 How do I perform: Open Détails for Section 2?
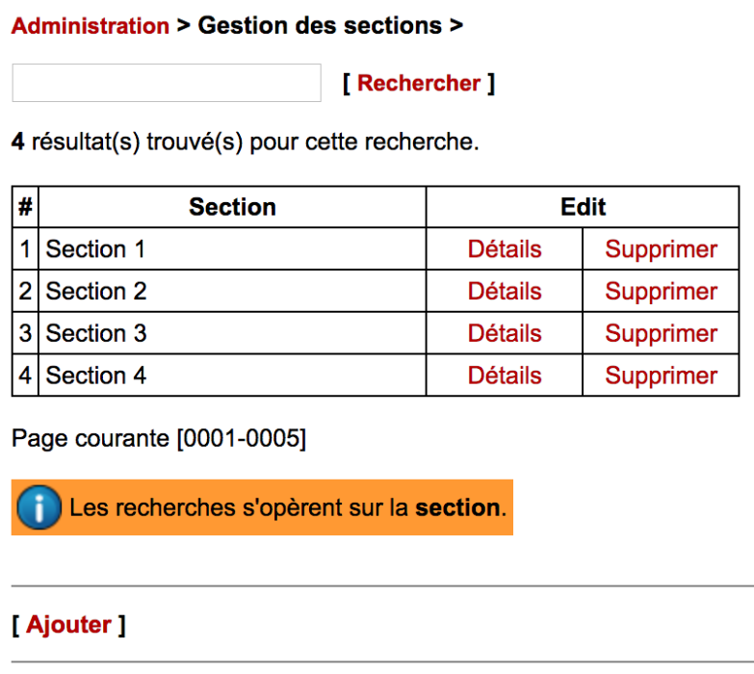pyautogui.click(x=505, y=292)
